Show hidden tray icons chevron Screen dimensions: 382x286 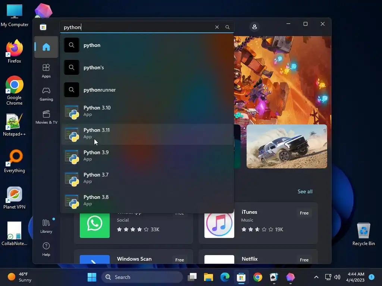click(316, 277)
